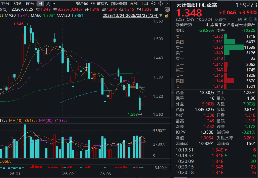Open the settings gear icon in the top toolbar
The height and width of the screenshot is (178, 258).
click(153, 3)
